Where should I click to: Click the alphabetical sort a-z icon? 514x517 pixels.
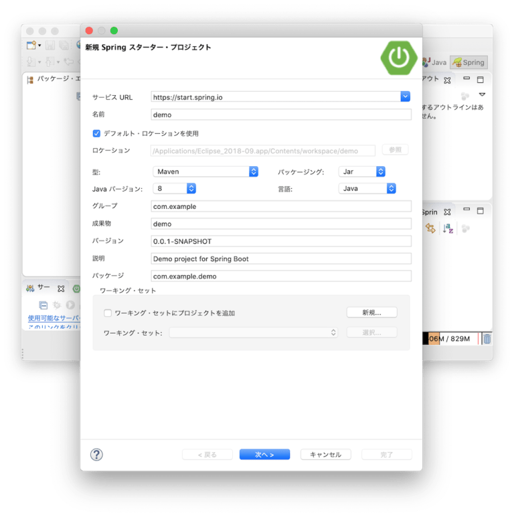click(x=448, y=228)
